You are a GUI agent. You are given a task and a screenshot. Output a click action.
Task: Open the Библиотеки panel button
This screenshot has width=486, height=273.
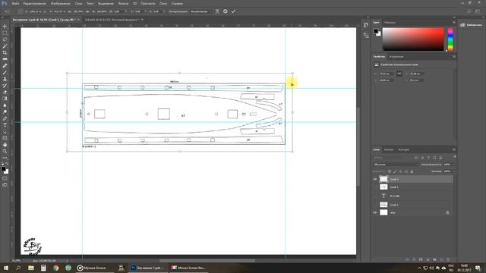[471, 25]
